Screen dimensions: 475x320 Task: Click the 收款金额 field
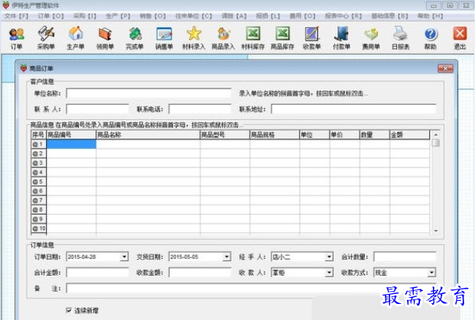tap(200, 273)
